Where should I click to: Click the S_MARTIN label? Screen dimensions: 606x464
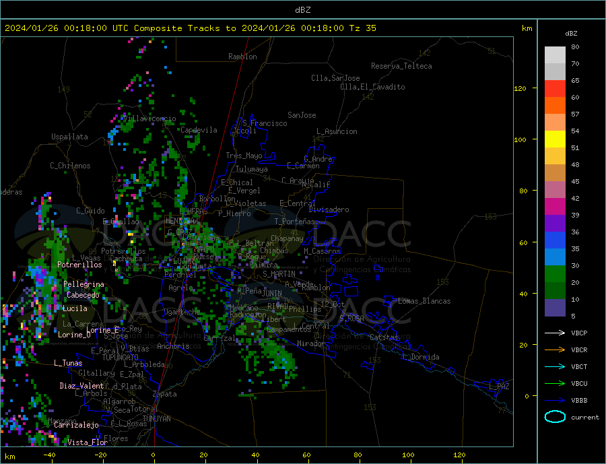279,274
